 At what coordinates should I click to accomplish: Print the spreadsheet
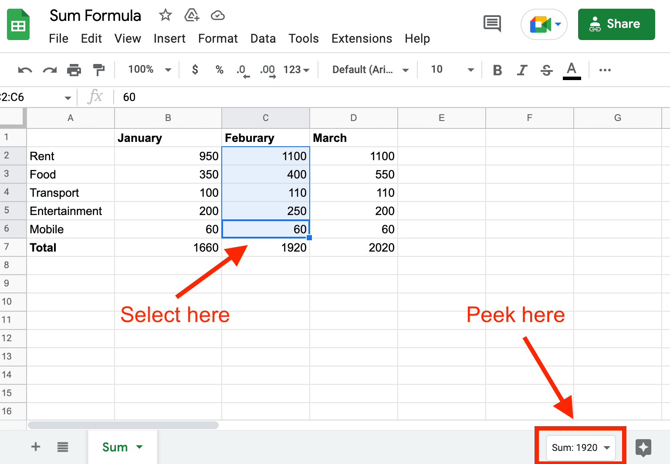point(74,70)
